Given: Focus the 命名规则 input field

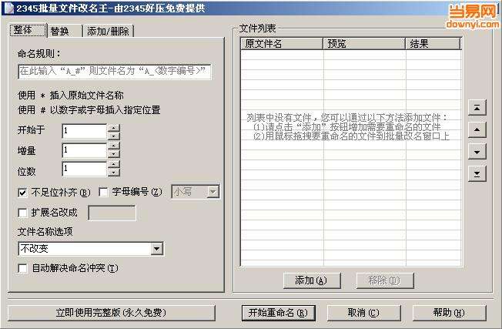Looking at the screenshot, I should coord(115,72).
